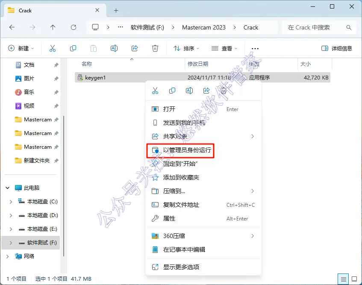Click the navigation pane vertical scrollbar
Viewport: 362px width, 285px height.
64,186
